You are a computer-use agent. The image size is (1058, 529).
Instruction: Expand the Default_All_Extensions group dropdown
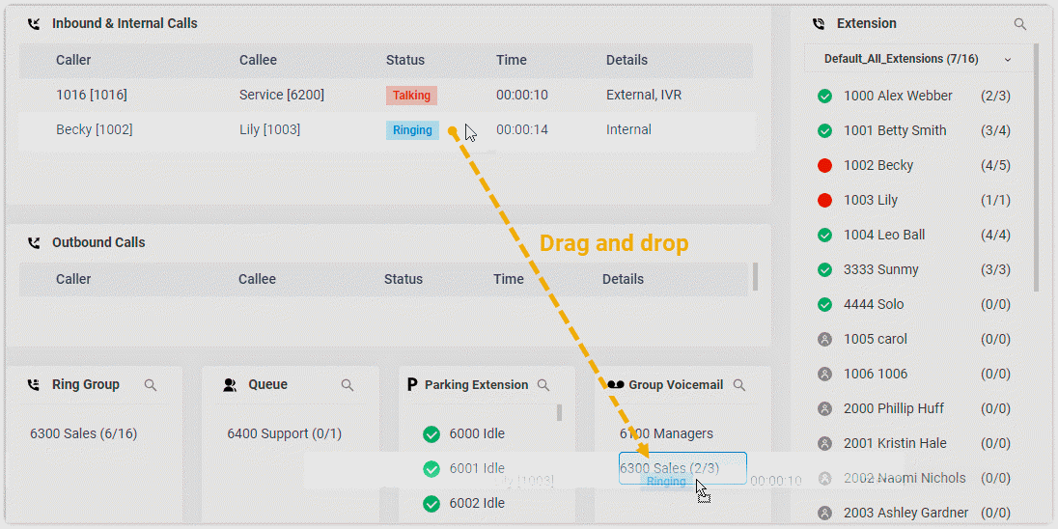tap(1008, 60)
